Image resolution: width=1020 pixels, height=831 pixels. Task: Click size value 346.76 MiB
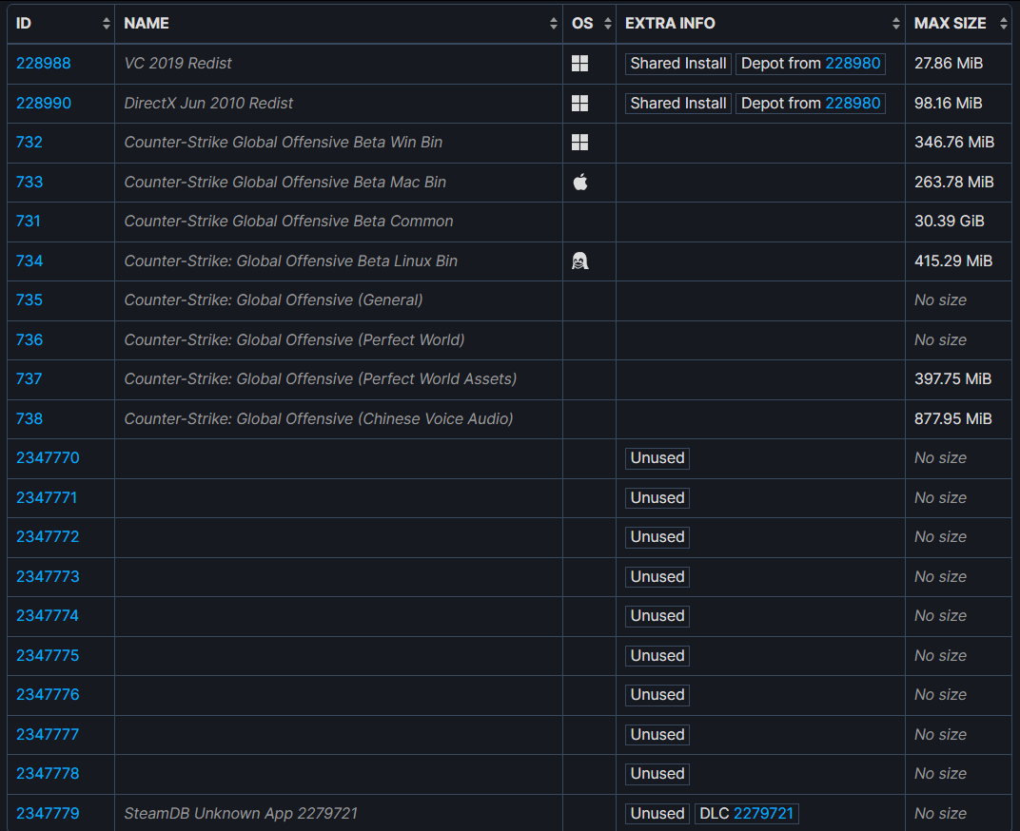954,142
